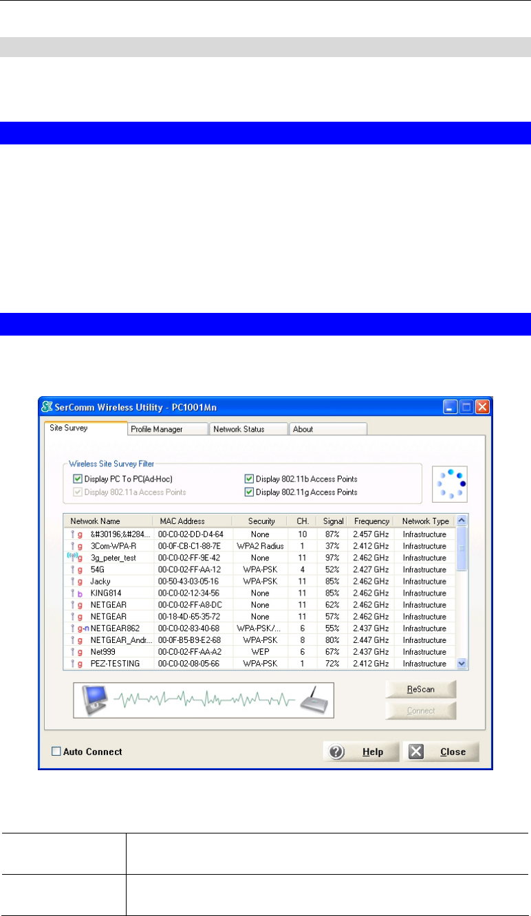Sort by the CH. column header

[x=303, y=521]
